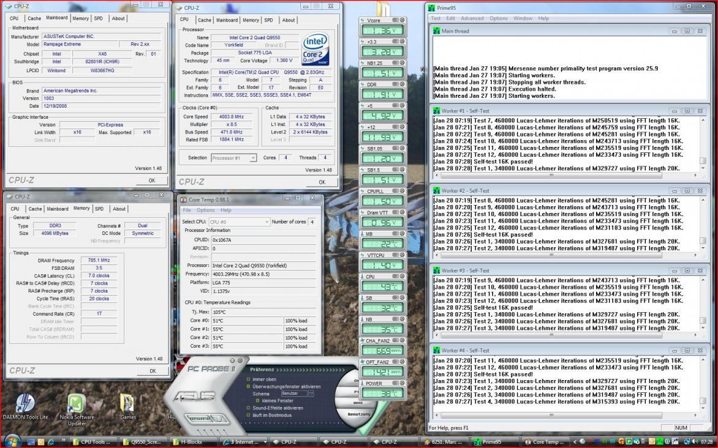Click the Intel Core 2 Quad logo
The width and height of the screenshot is (718, 448).
click(315, 48)
